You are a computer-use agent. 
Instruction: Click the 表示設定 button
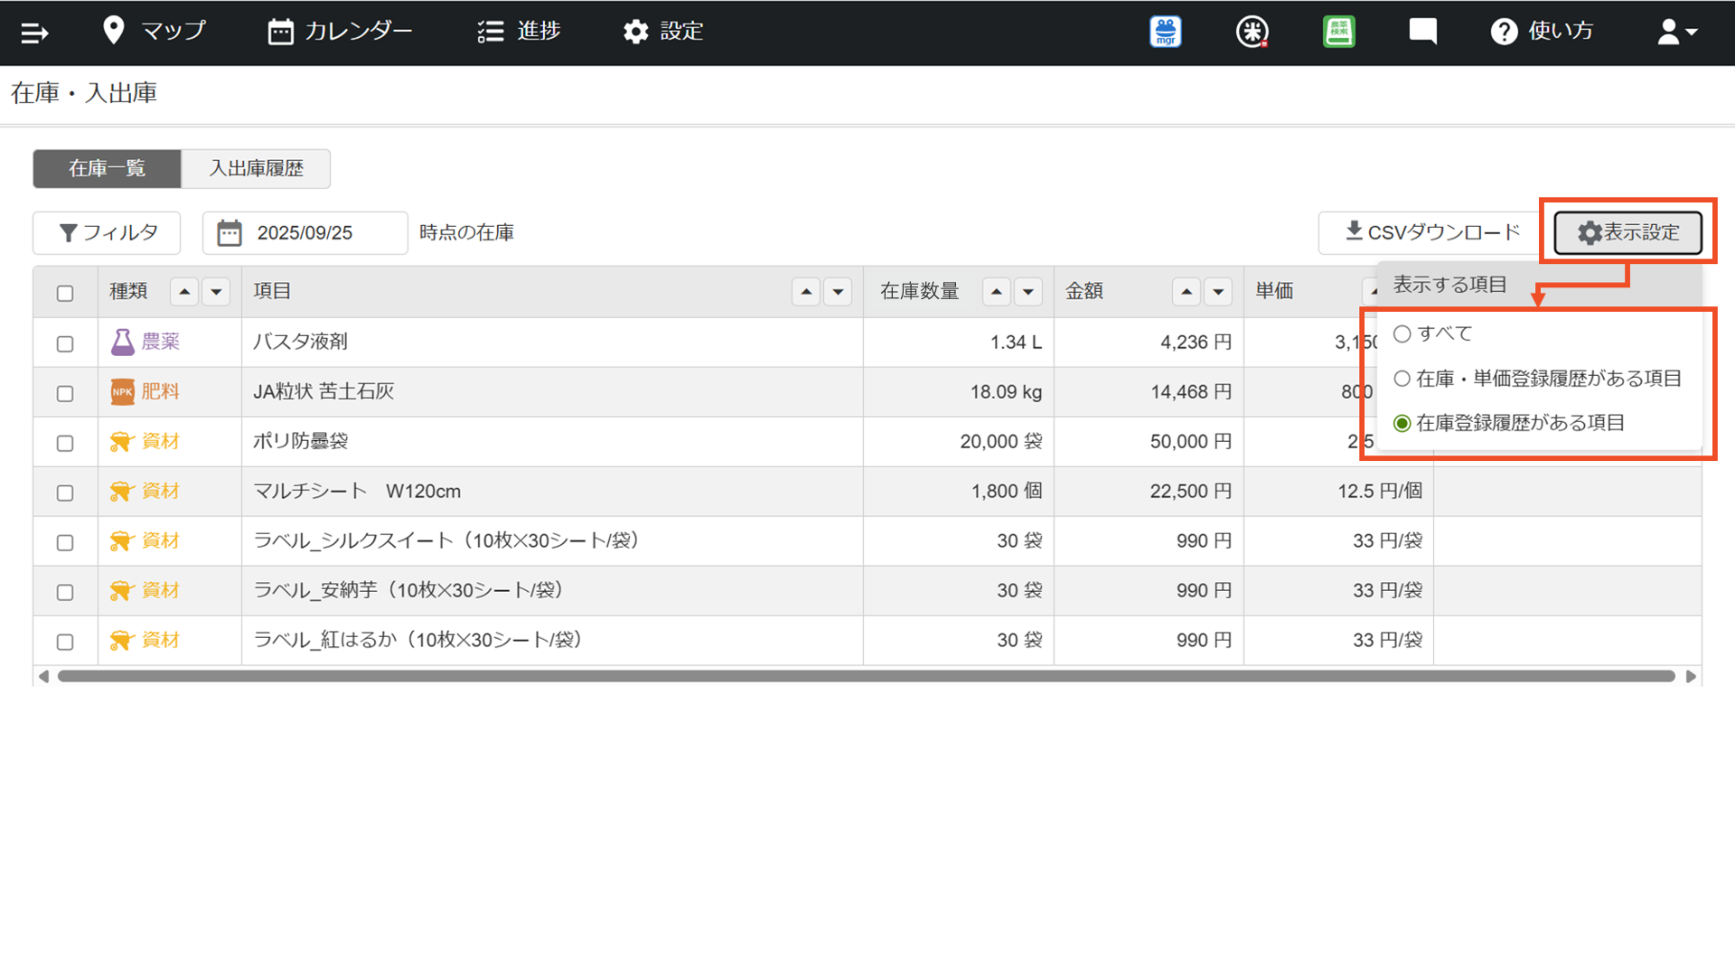(x=1628, y=233)
